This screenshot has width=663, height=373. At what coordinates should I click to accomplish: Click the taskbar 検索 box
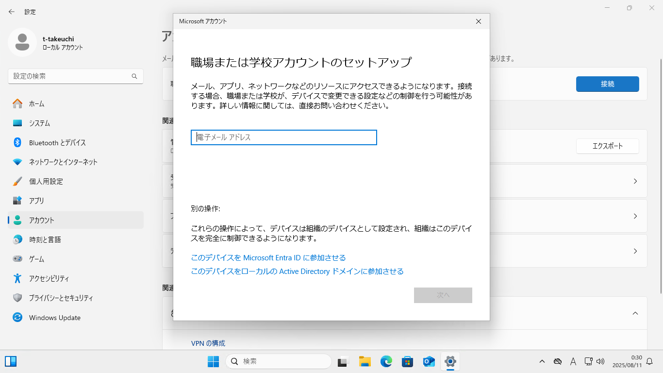pyautogui.click(x=279, y=361)
